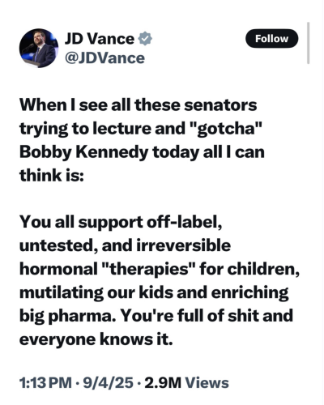Click the final line "everyone knows it."
This screenshot has width=324, height=405.
click(x=96, y=339)
